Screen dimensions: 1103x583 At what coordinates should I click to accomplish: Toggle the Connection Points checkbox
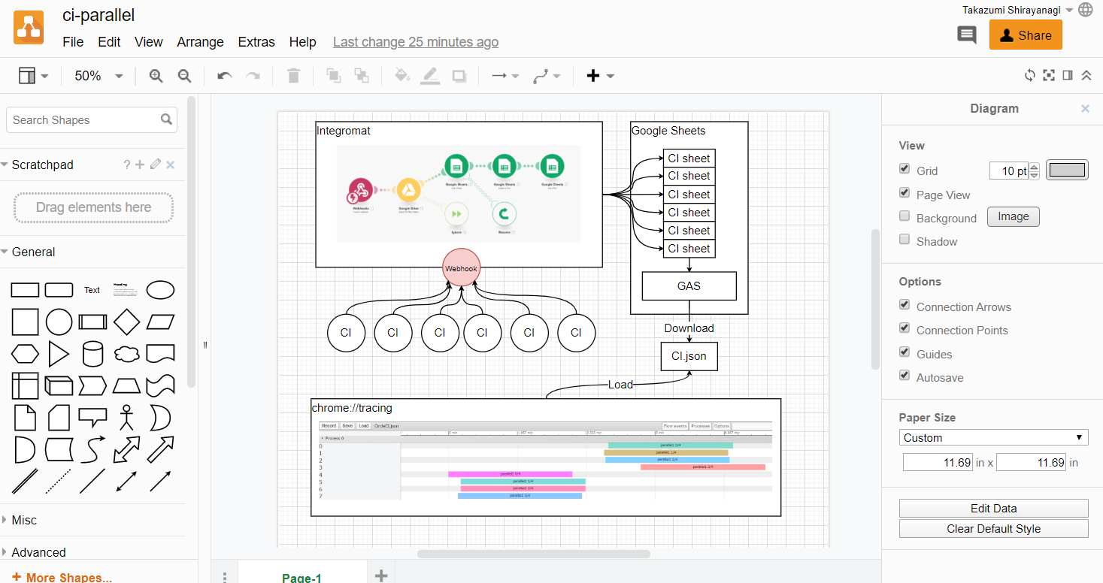click(x=905, y=328)
